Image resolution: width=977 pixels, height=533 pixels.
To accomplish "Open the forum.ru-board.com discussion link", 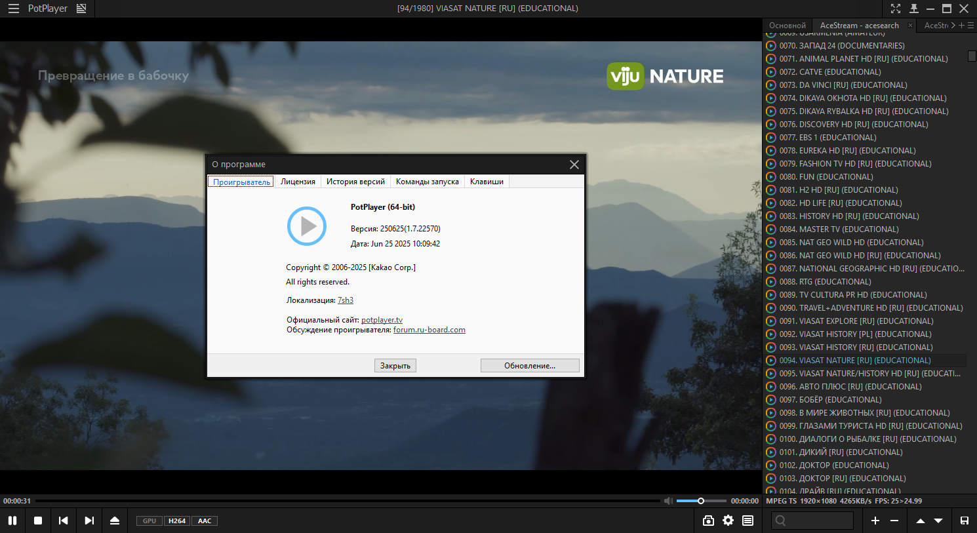I will pos(429,330).
